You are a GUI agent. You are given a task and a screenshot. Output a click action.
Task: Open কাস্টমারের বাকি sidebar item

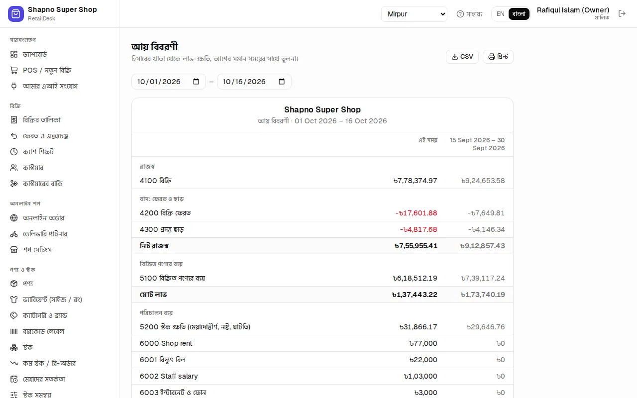coord(60,184)
